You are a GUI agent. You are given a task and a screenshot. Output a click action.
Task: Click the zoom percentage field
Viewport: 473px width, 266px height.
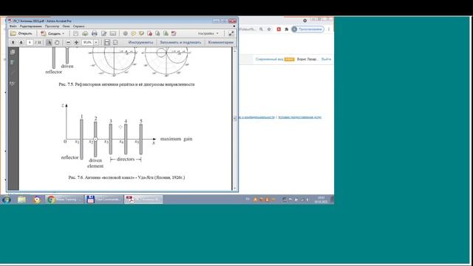click(x=87, y=43)
